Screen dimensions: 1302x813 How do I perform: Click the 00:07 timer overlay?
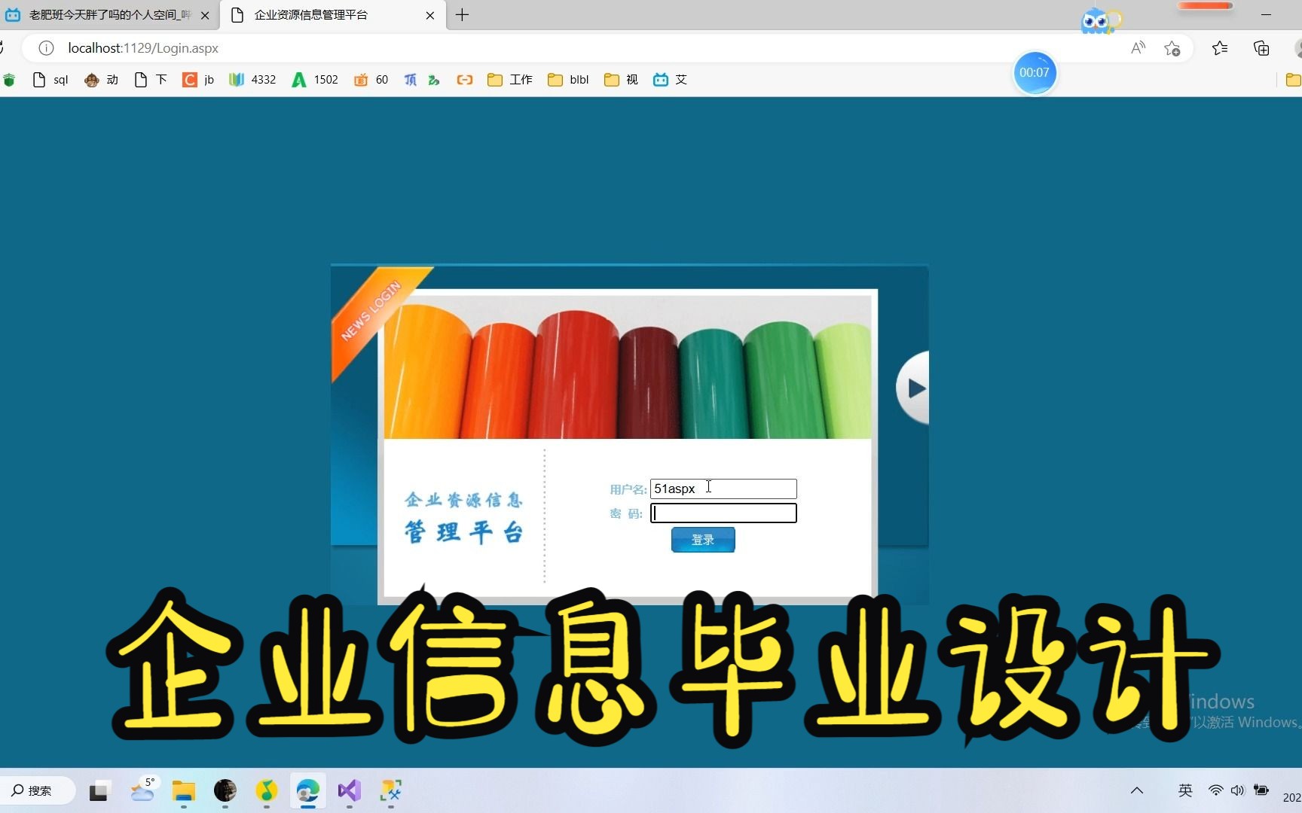(1035, 72)
